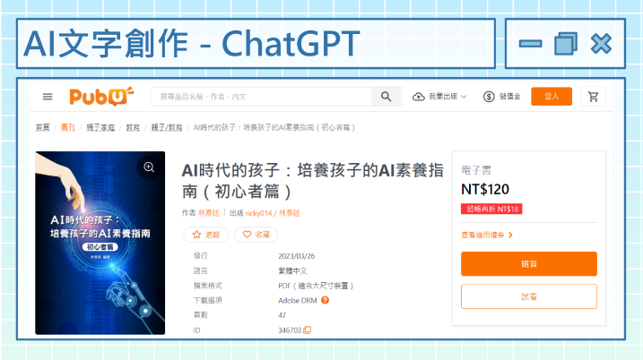The image size is (643, 360).
Task: Click the decorative restore windows icon
Action: click(566, 43)
